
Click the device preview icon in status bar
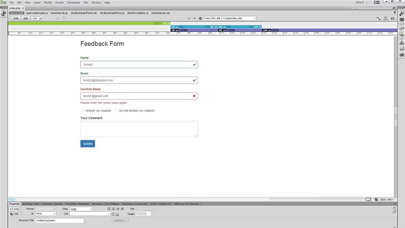point(369,200)
